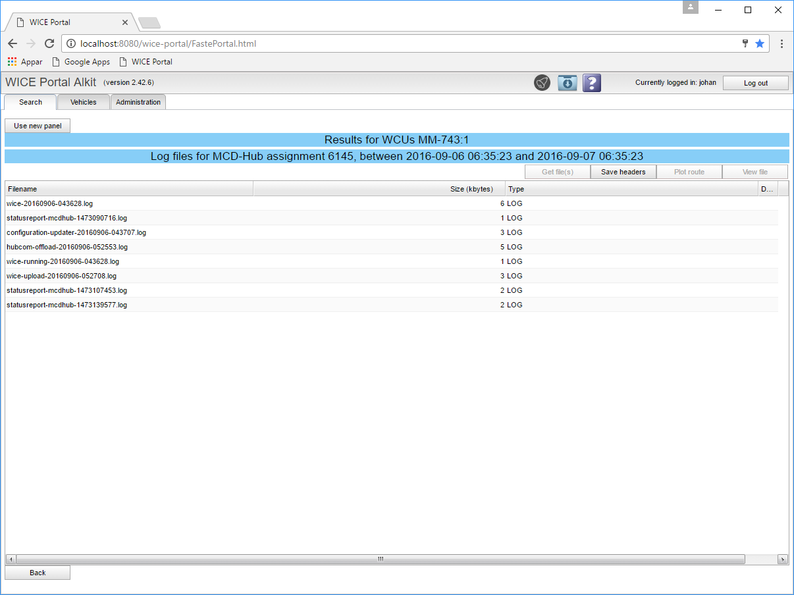Click the notifications bell icon
This screenshot has width=794, height=595.
click(542, 83)
